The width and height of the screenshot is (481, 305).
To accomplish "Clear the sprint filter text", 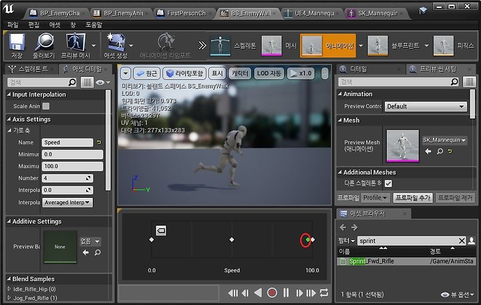I will coord(462,241).
